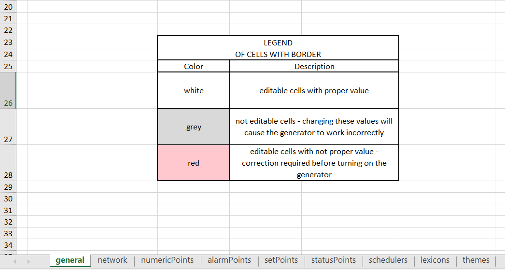Screen dimensions: 505x270
Task: Click the cell labeled white
Action: click(x=194, y=91)
